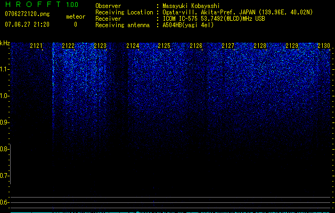This screenshot has height=213, width=335.
Task: Click the 2130 time marker
Action: 324,46
